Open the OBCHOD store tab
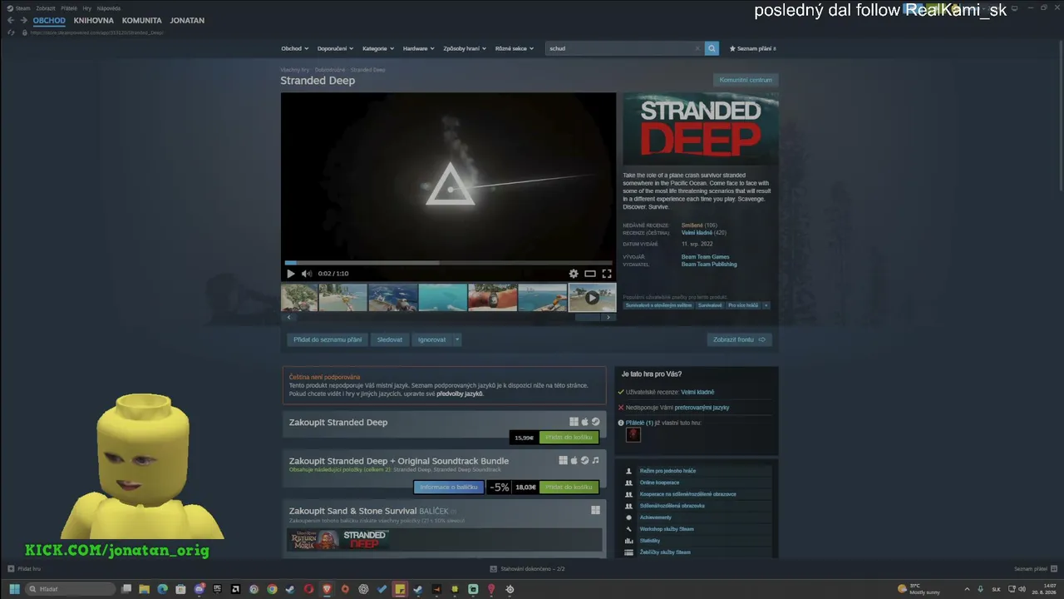Screen dimensions: 1064x599 pos(49,20)
